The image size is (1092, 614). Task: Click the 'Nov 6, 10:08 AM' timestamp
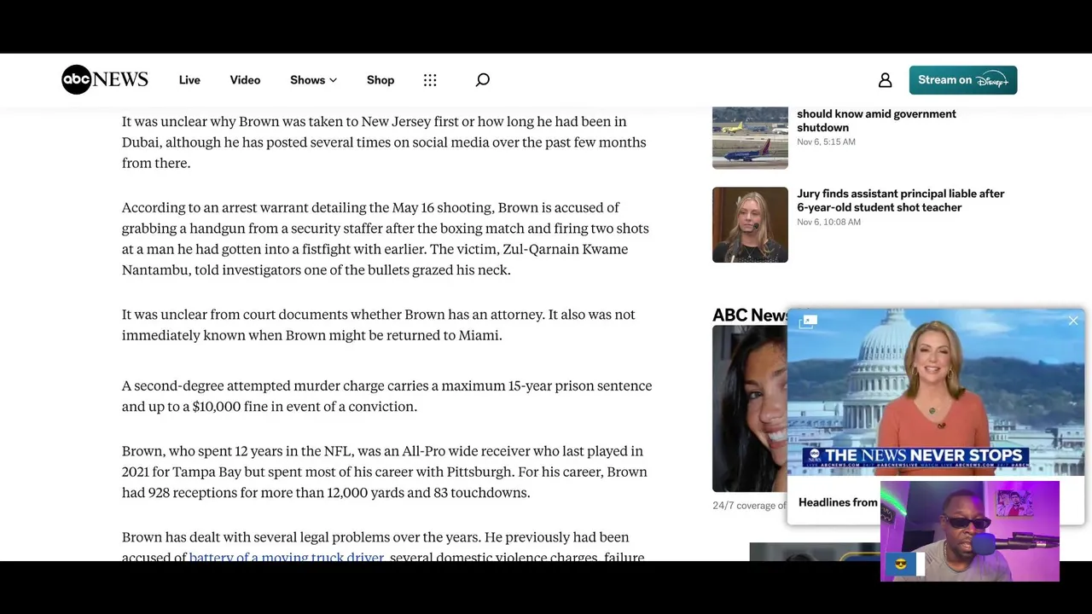pyautogui.click(x=828, y=222)
